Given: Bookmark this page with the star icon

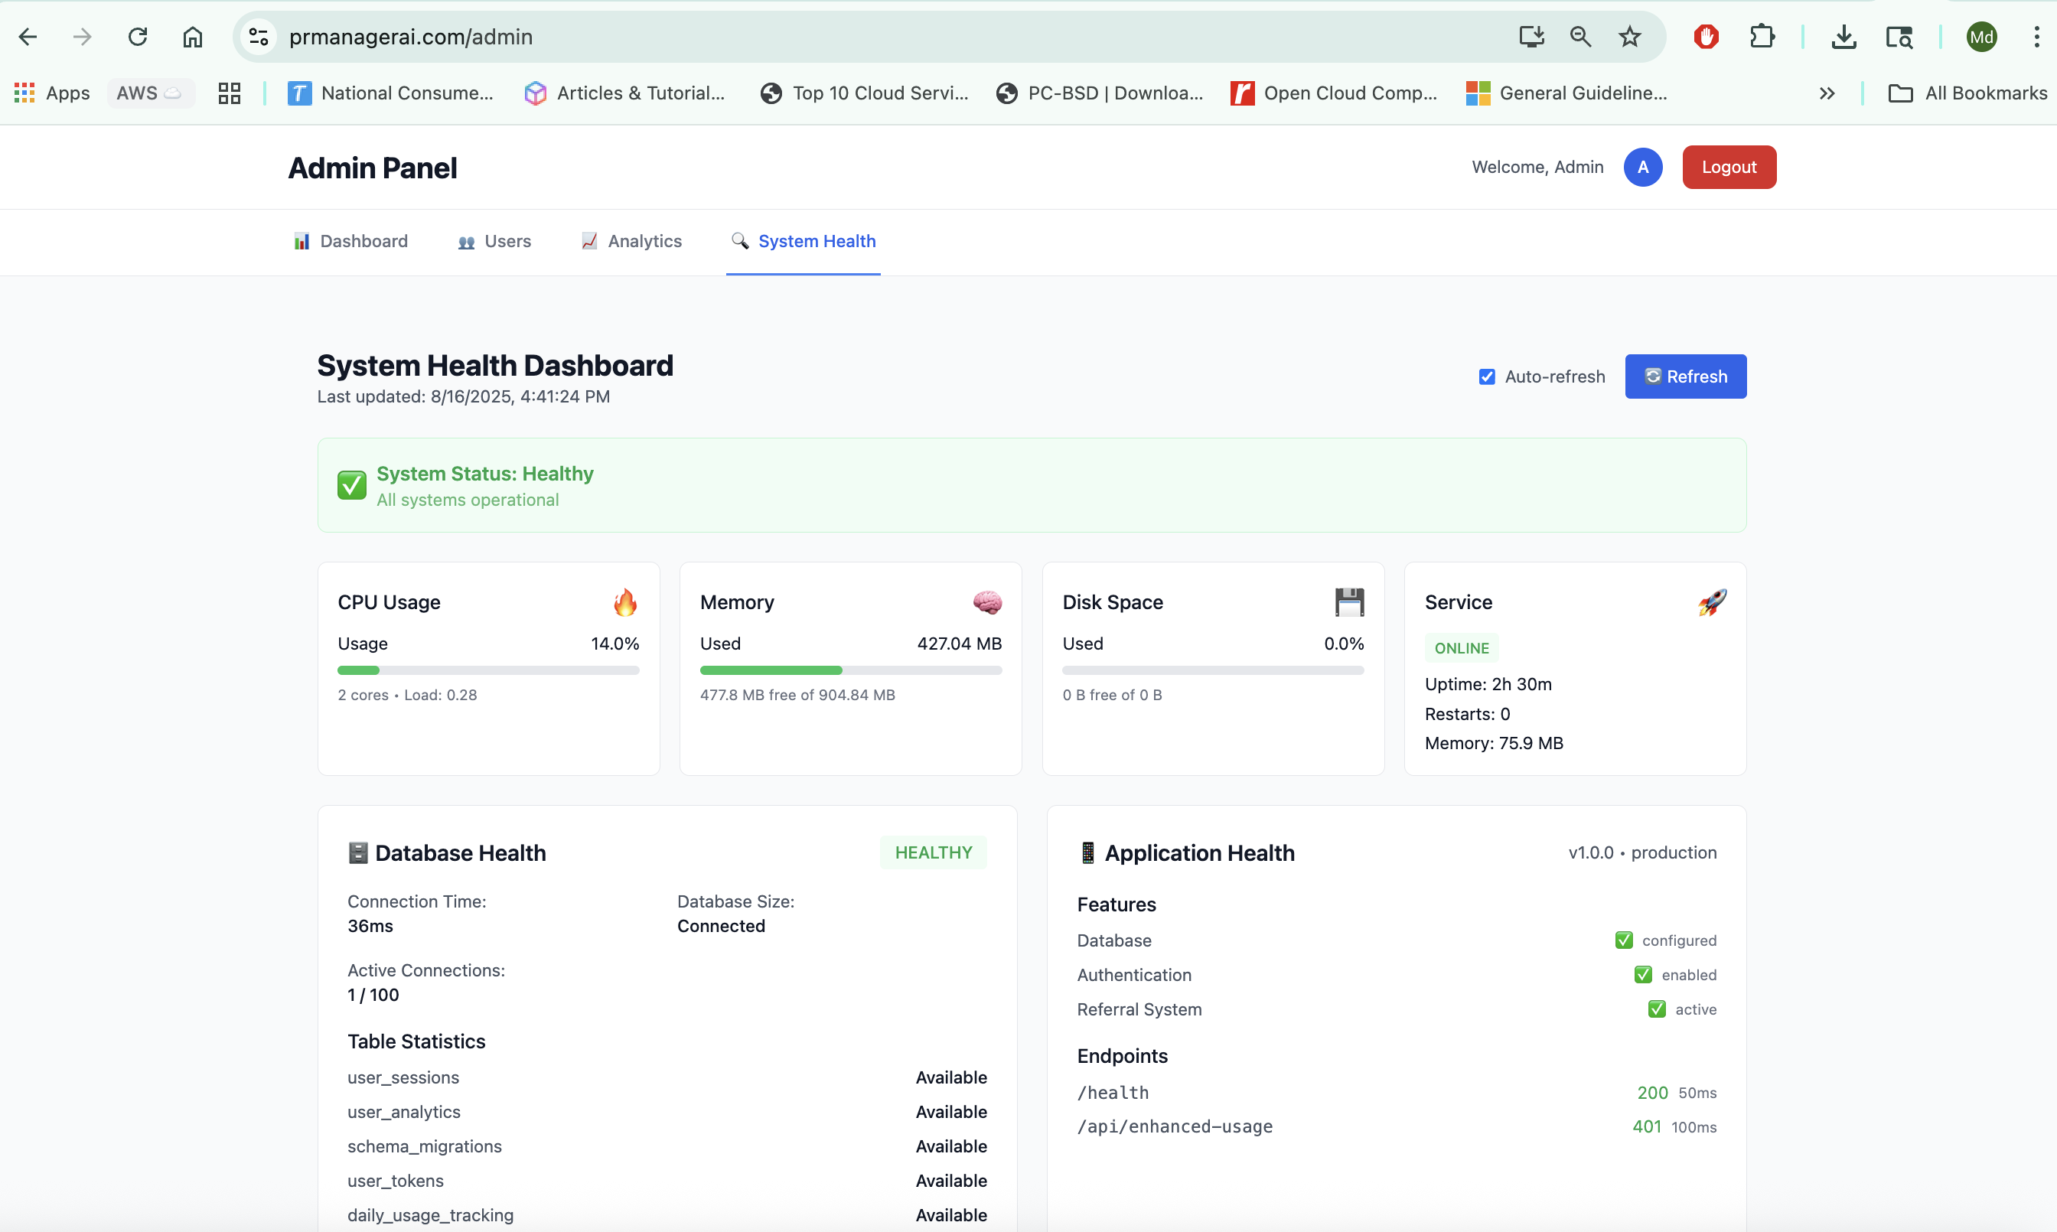Looking at the screenshot, I should tap(1629, 37).
